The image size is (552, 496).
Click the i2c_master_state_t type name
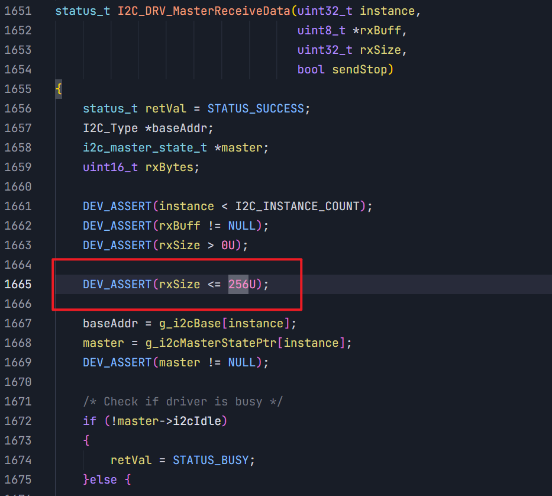coord(145,147)
